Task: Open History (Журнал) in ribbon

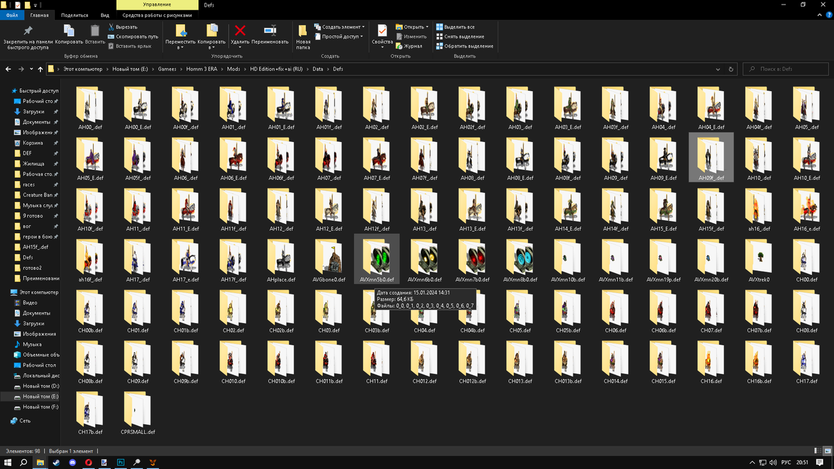Action: point(409,46)
